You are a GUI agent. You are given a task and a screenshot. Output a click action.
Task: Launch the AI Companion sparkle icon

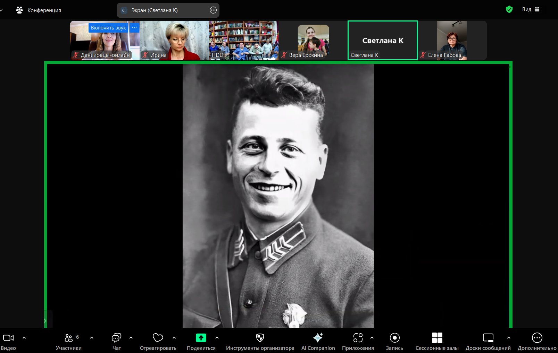(x=318, y=338)
